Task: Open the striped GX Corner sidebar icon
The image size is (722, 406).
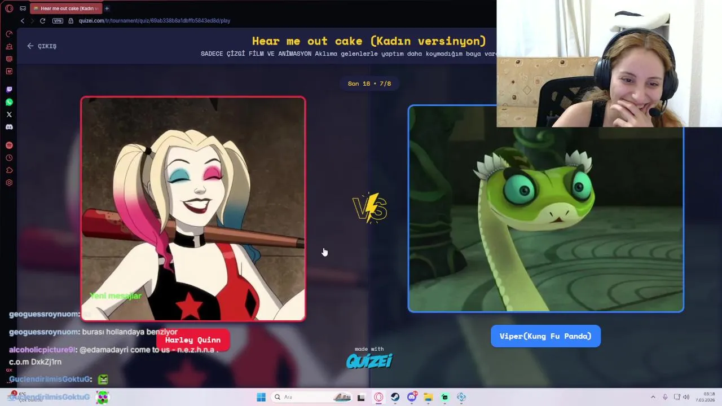Action: click(x=9, y=59)
